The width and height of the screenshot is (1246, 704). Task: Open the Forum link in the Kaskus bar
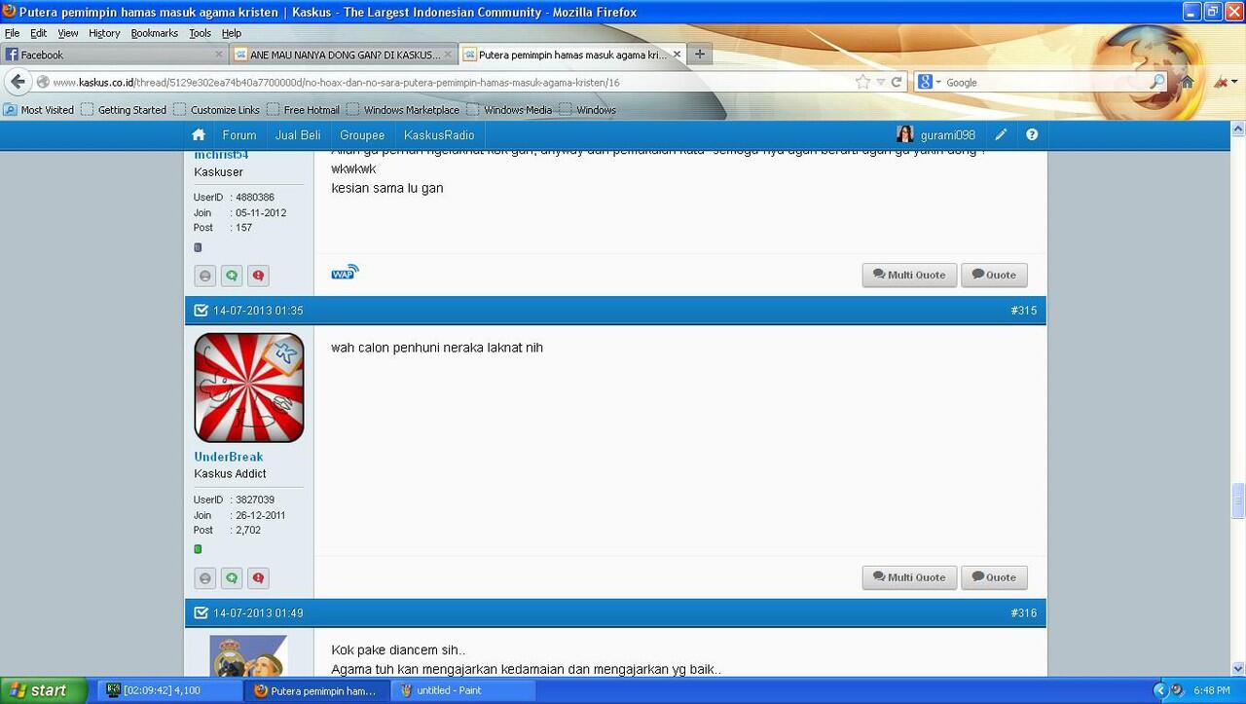click(239, 135)
